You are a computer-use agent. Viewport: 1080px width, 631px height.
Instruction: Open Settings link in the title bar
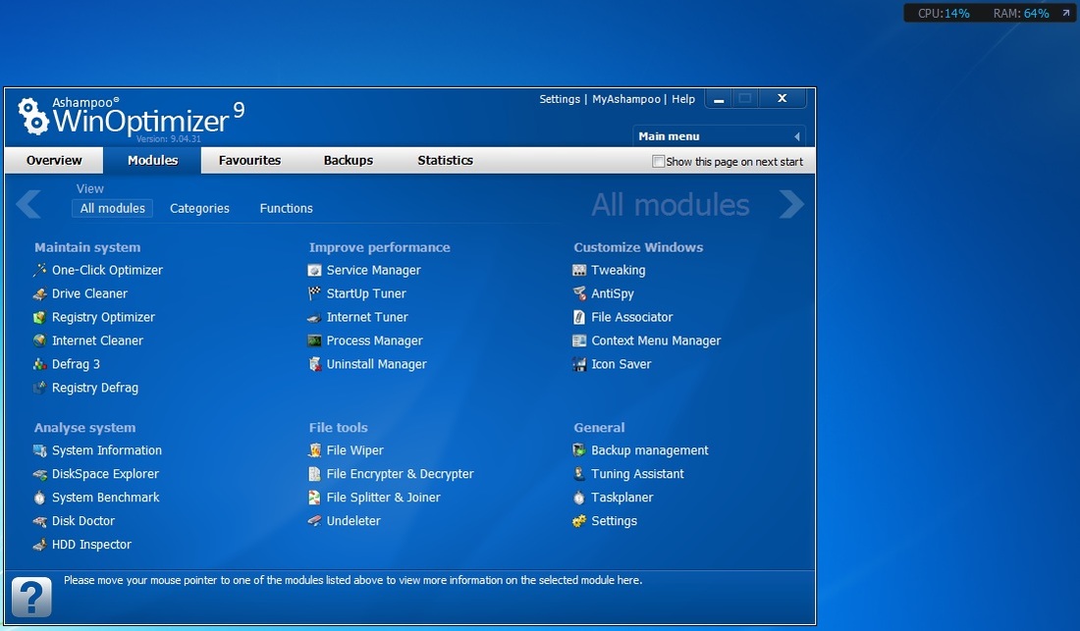pyautogui.click(x=560, y=99)
